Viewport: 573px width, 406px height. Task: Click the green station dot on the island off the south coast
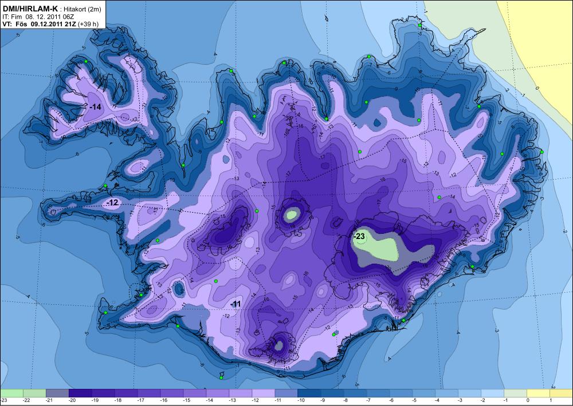click(221, 377)
